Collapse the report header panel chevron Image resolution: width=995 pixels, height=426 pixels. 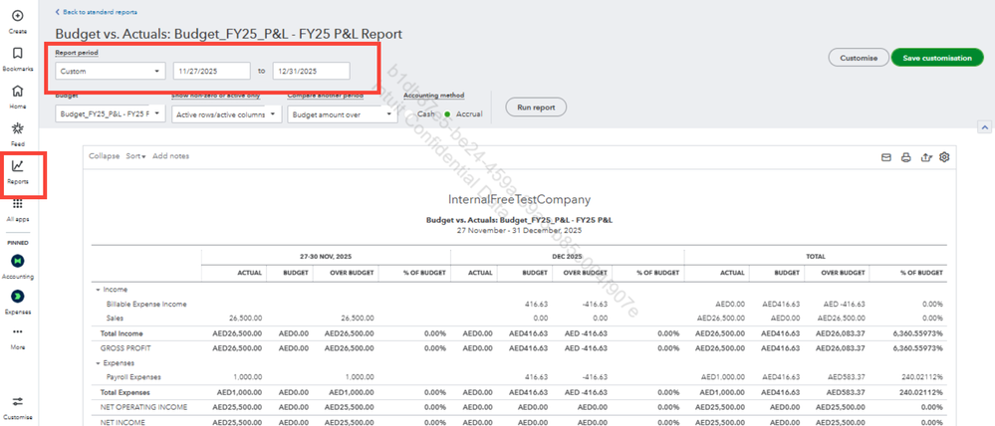[x=985, y=127]
